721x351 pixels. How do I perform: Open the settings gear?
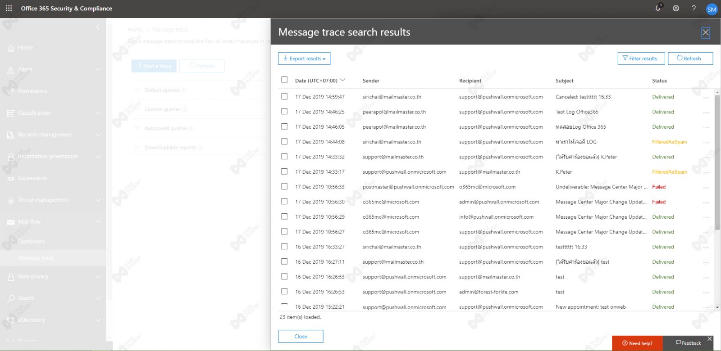(x=676, y=8)
